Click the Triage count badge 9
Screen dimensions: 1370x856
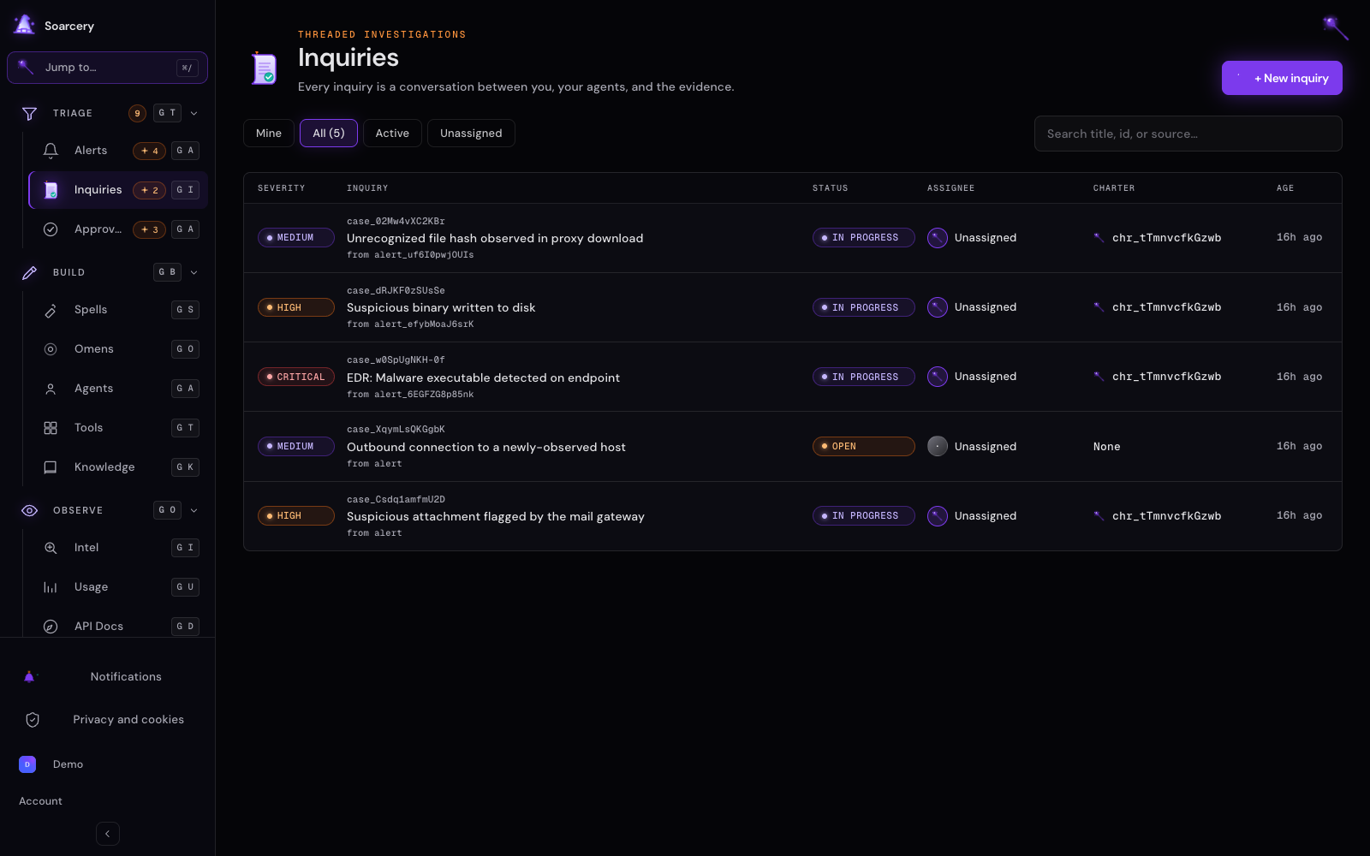click(137, 113)
